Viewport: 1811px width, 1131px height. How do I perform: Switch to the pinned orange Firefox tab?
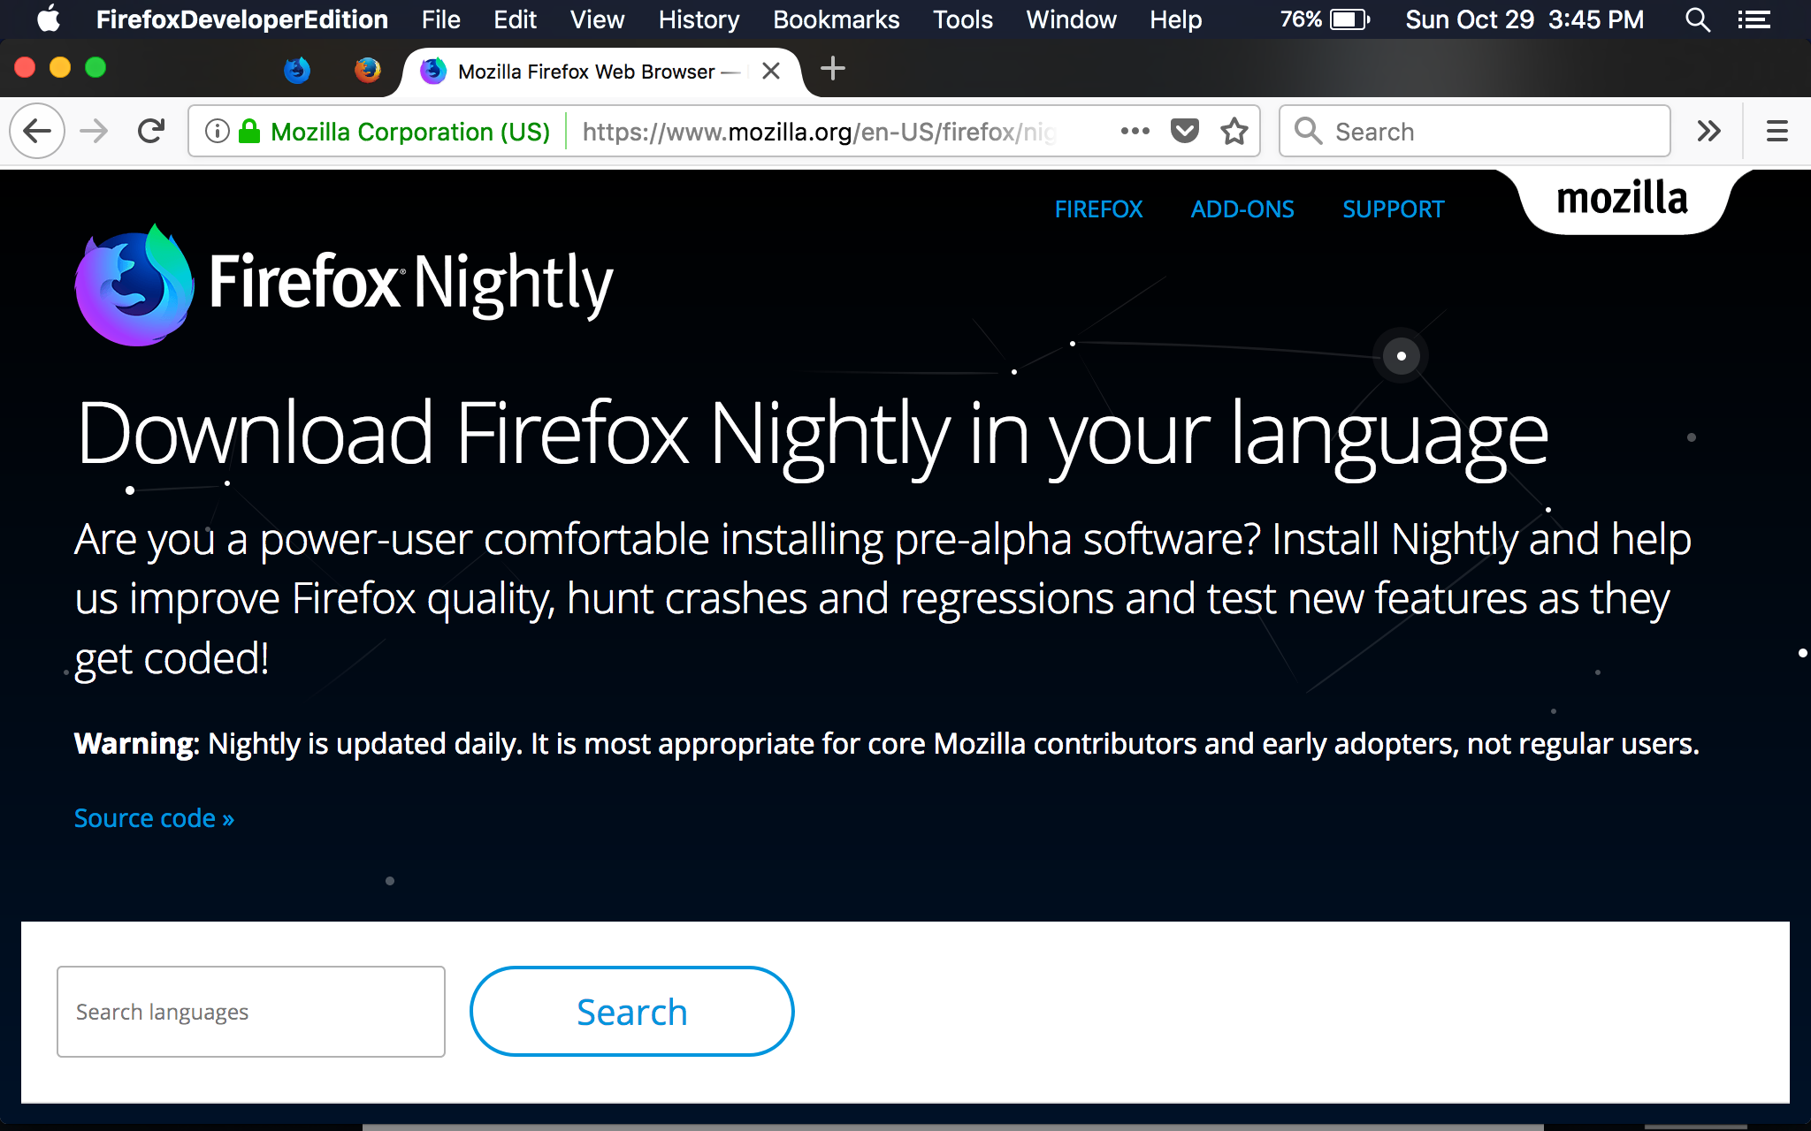tap(367, 70)
